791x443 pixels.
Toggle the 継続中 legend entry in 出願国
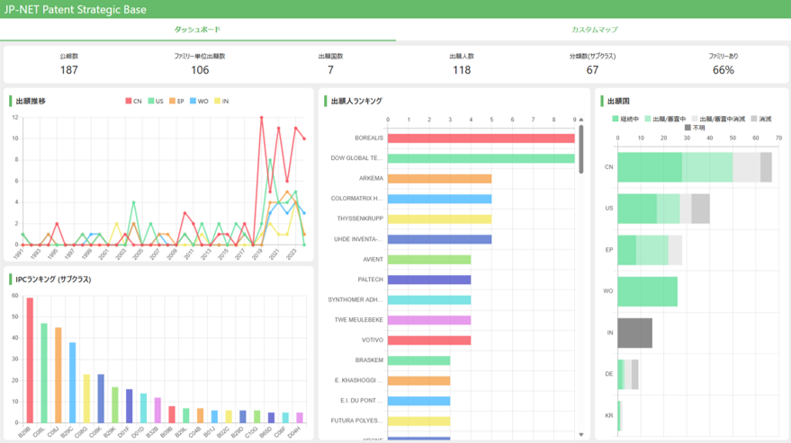tap(625, 119)
